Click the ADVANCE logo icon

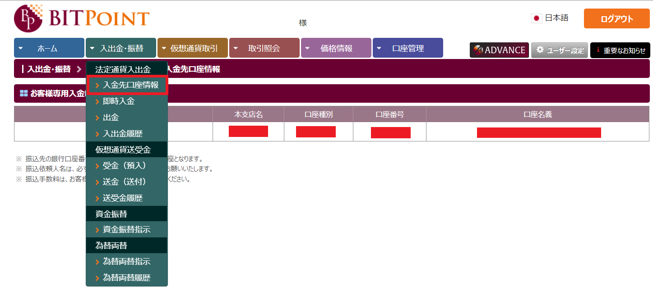[x=478, y=50]
